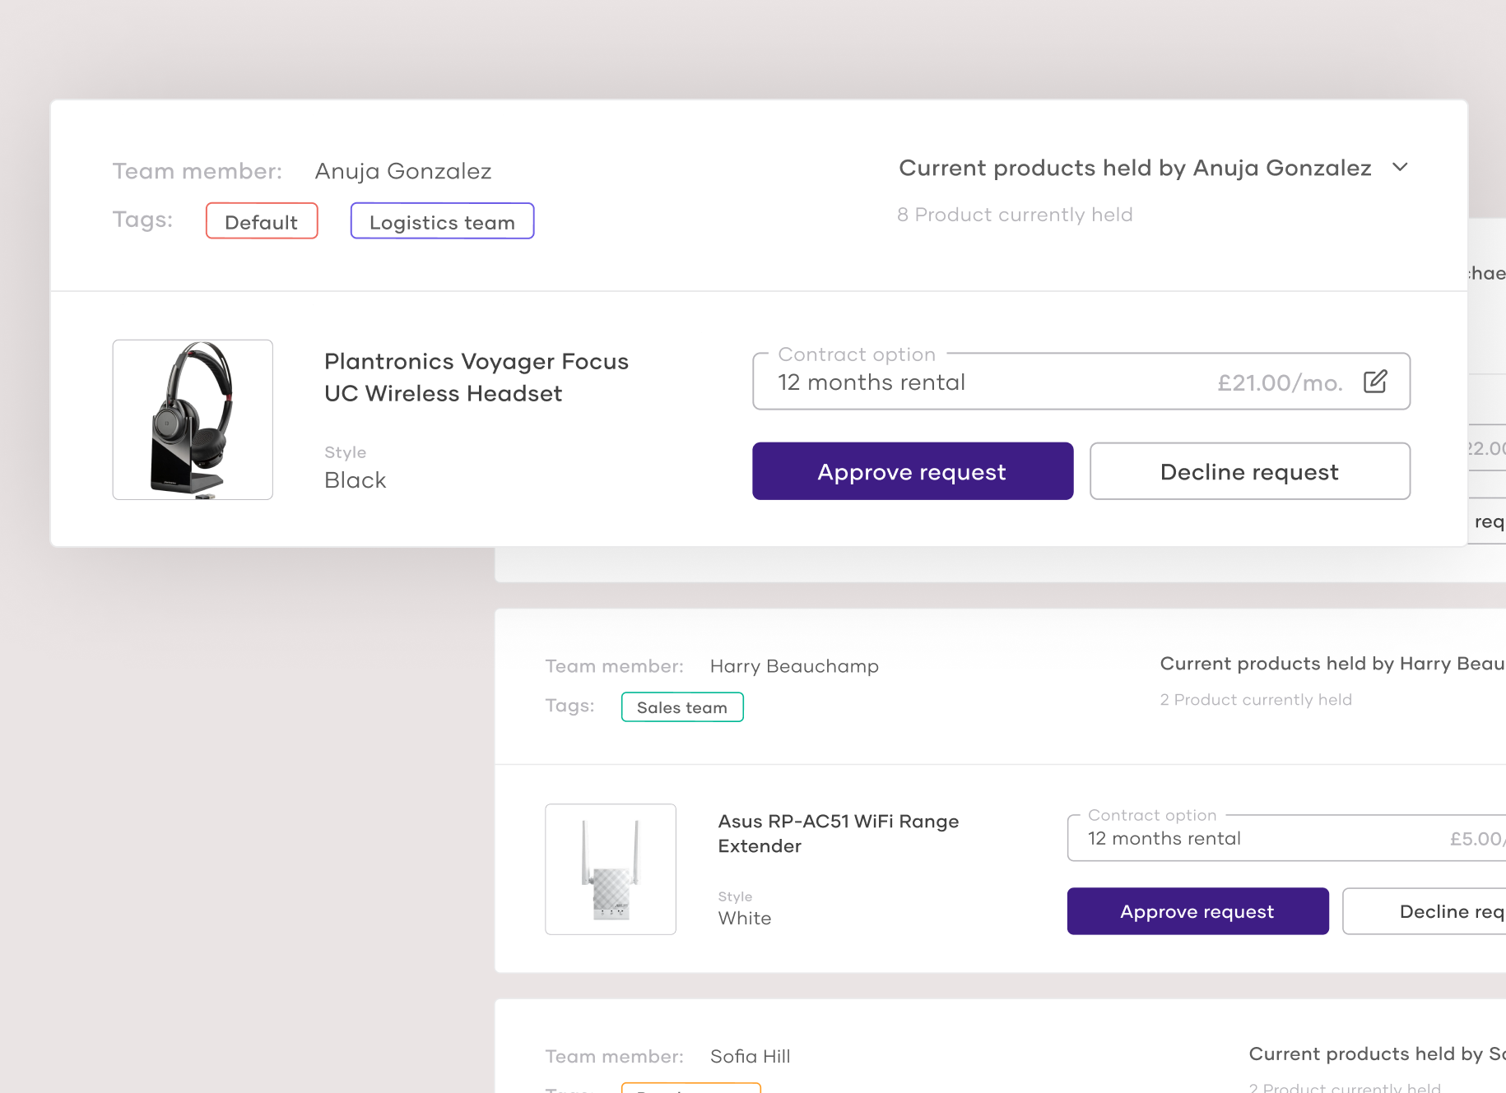Click the Anuja Gonzalez team member name

(403, 171)
